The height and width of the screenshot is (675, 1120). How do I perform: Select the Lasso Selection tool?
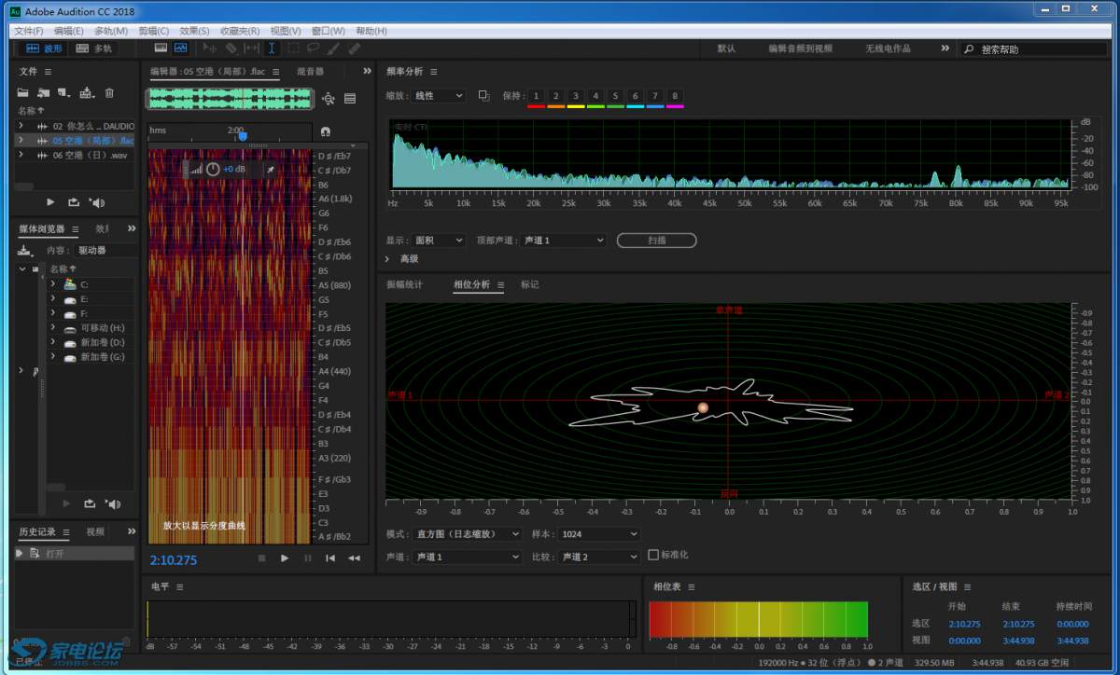[314, 48]
